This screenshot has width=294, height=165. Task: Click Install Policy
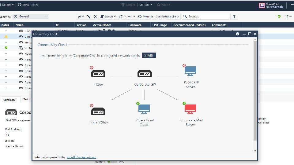[x=28, y=5]
